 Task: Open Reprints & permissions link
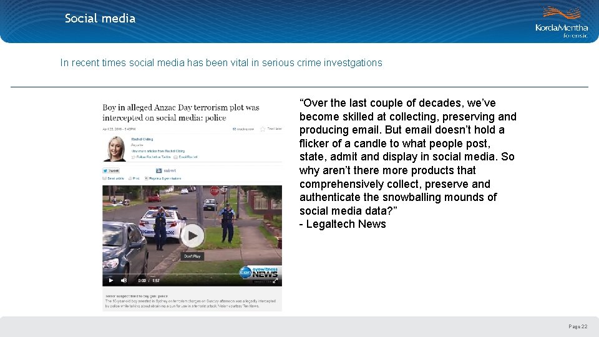tap(163, 178)
